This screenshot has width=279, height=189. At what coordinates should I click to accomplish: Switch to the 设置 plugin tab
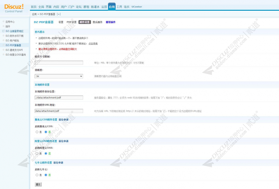point(61,22)
